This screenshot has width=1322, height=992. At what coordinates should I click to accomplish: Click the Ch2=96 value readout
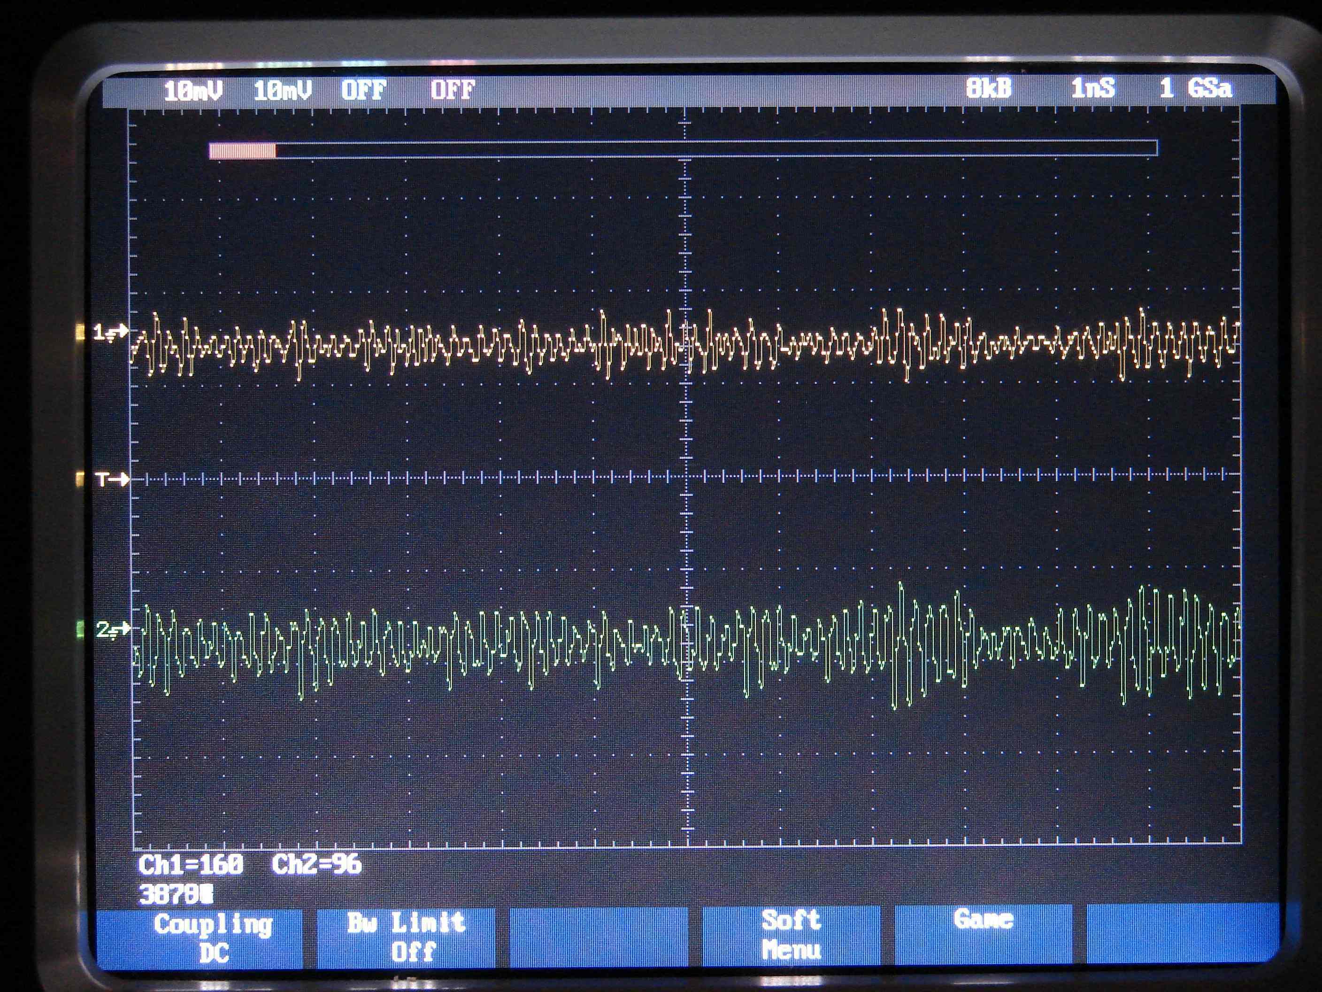317,864
